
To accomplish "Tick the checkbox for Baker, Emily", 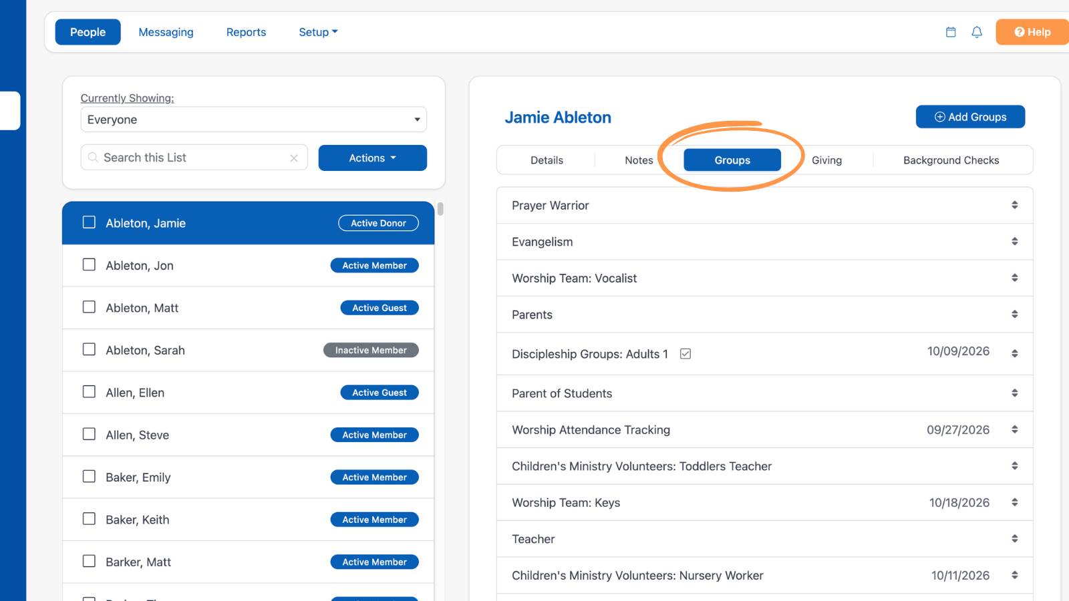I will pyautogui.click(x=89, y=477).
